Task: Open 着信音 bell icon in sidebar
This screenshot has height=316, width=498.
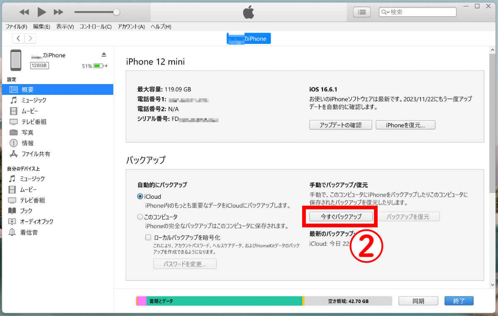Action: click(12, 232)
